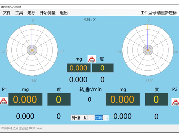
Task: Expand the 补偿 dropdown arrow
Action: 107,118
